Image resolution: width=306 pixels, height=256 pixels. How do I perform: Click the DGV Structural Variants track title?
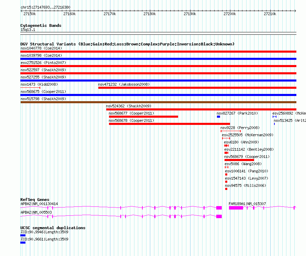click(x=127, y=44)
